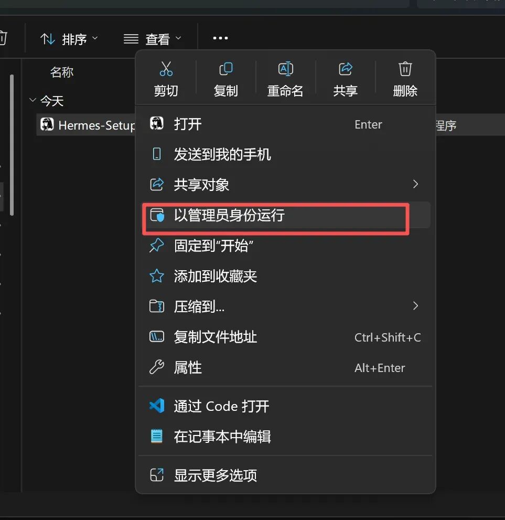
Task: Select 发送到我的手机 menu entry
Action: click(x=286, y=155)
